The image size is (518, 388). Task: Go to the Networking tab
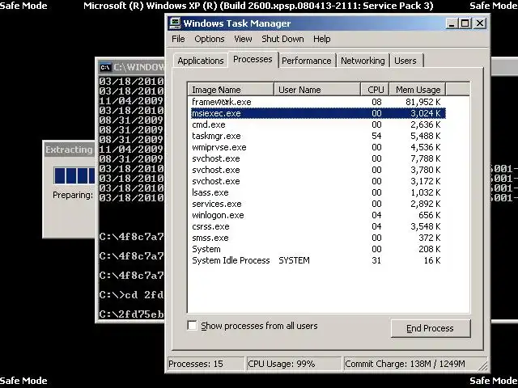pos(363,61)
